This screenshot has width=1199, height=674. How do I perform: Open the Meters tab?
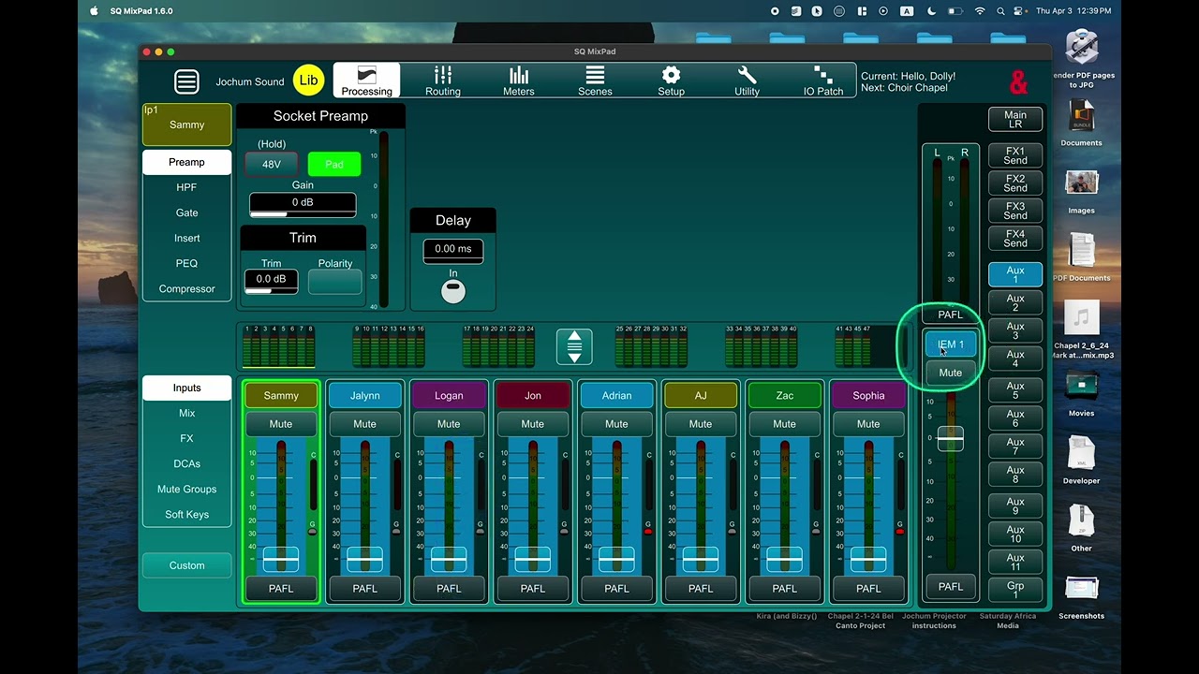pyautogui.click(x=519, y=81)
